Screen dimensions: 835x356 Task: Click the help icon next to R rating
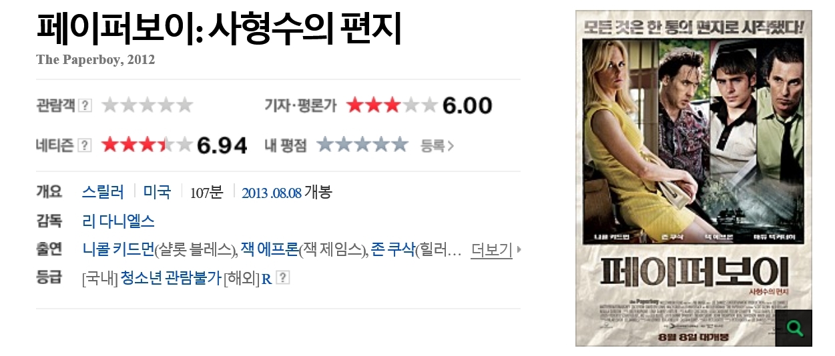[283, 278]
